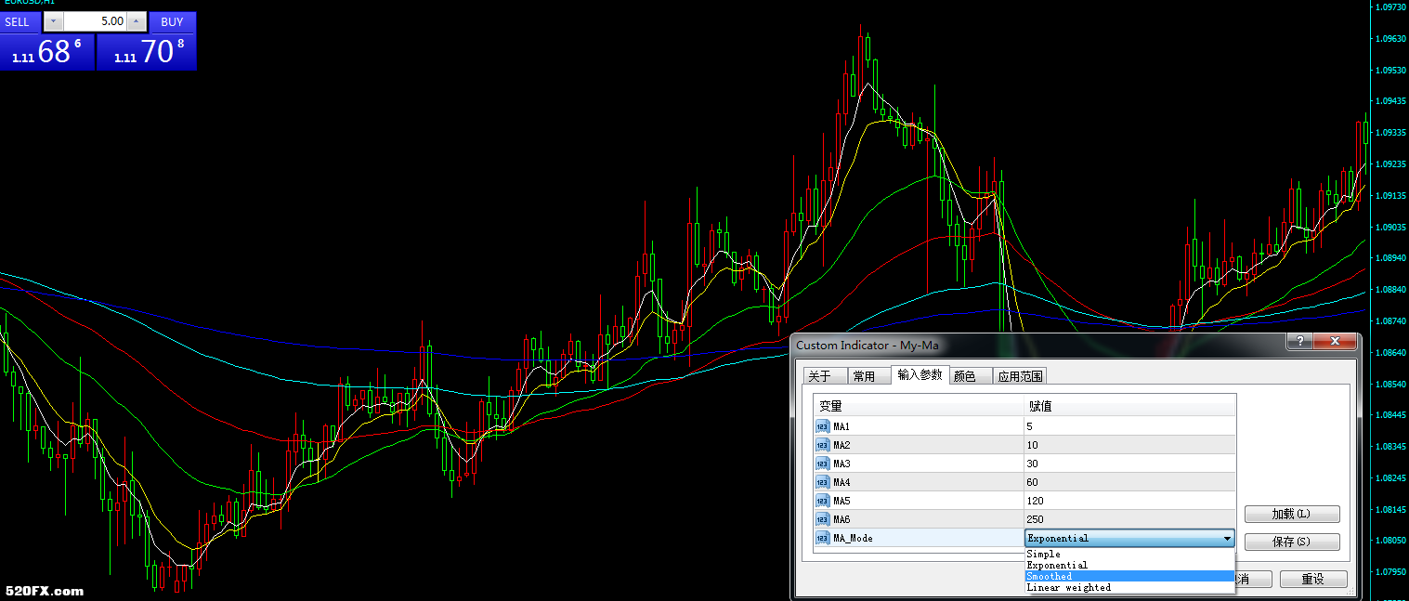Click the 赋值 column header
Screen dimensions: 1409x601
(x=1129, y=406)
